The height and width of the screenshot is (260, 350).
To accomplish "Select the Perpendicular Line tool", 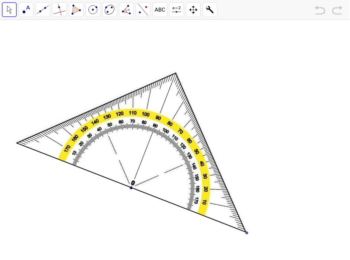I will 59,10.
